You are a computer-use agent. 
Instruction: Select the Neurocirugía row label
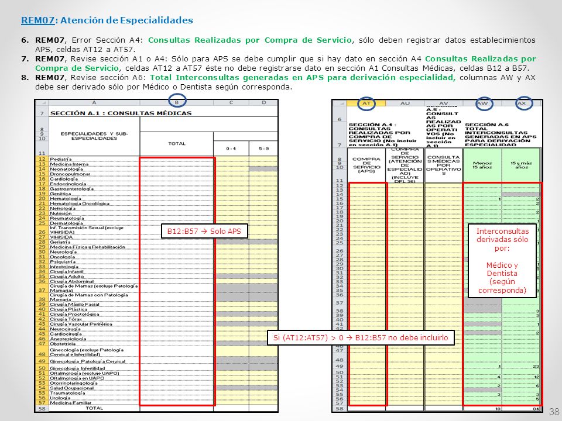point(65,329)
